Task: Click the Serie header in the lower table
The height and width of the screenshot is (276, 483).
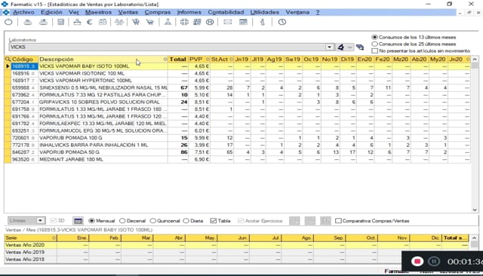Action: [x=30, y=238]
